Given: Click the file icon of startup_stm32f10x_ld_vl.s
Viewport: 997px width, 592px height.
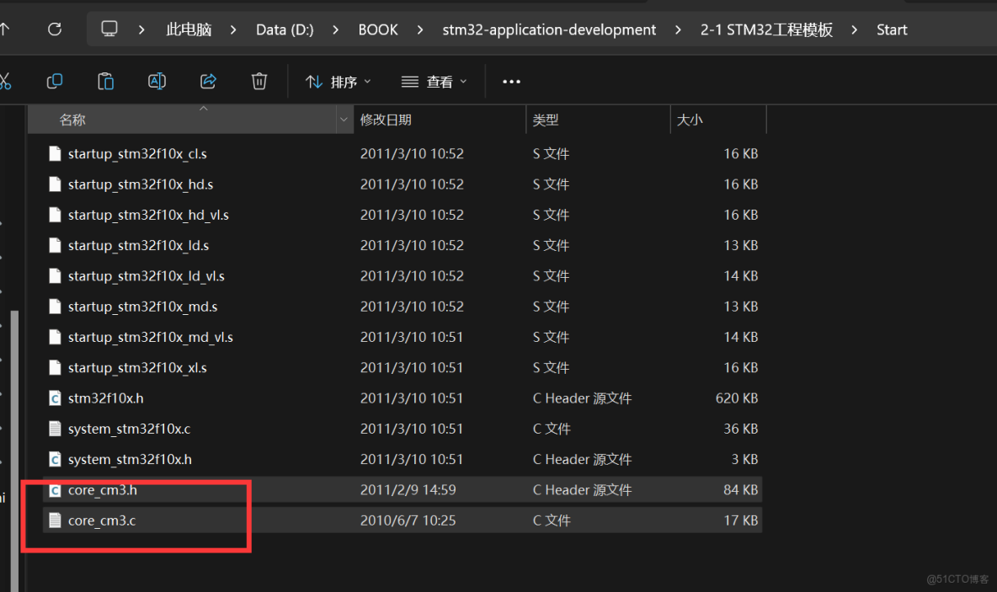Looking at the screenshot, I should click(x=56, y=276).
